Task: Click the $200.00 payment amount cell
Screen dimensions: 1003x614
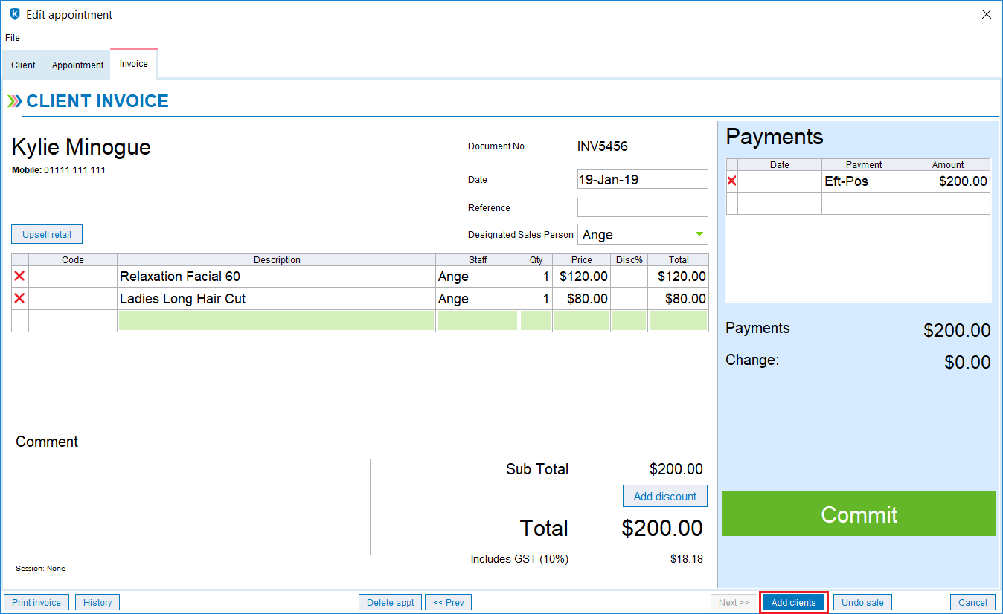Action: pos(948,181)
